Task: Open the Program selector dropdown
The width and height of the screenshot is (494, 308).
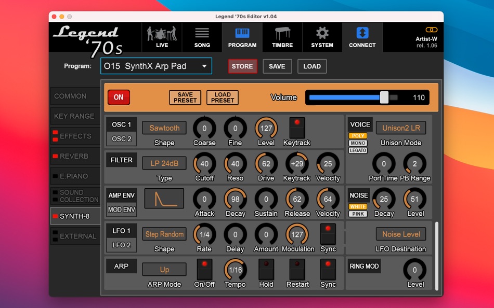Action: pyautogui.click(x=155, y=66)
